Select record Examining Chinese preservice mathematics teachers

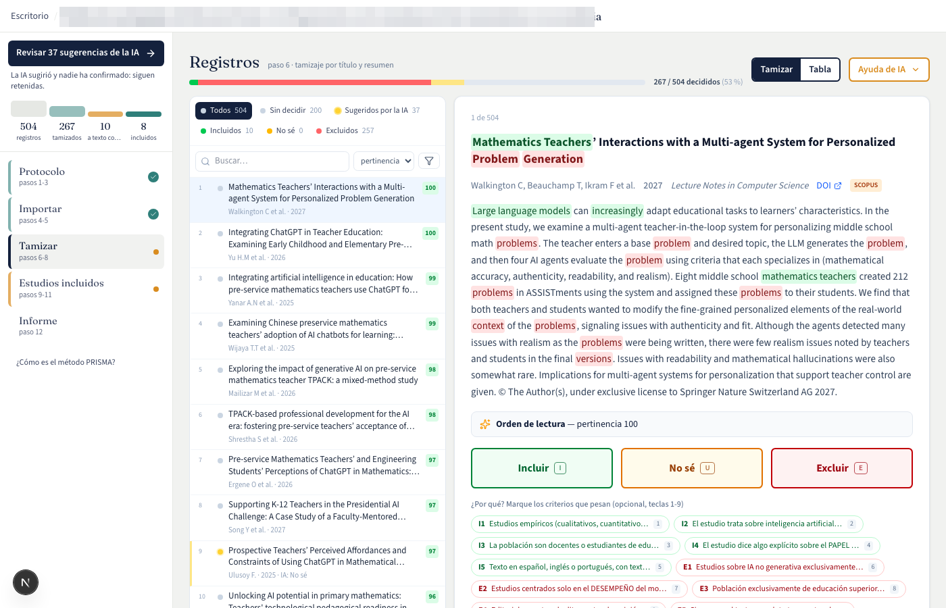(318, 336)
